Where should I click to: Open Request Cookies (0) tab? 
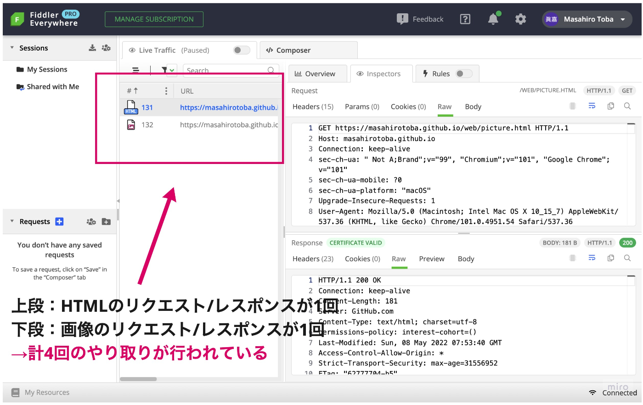pyautogui.click(x=408, y=107)
